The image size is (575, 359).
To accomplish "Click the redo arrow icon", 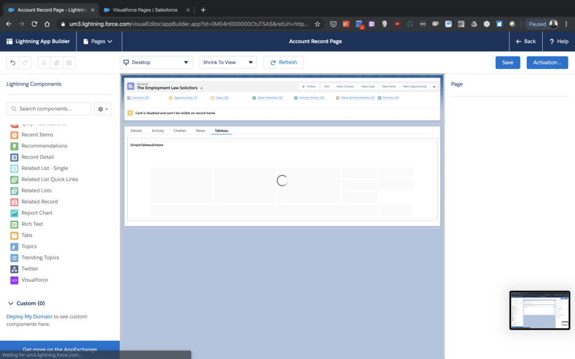I will [25, 63].
